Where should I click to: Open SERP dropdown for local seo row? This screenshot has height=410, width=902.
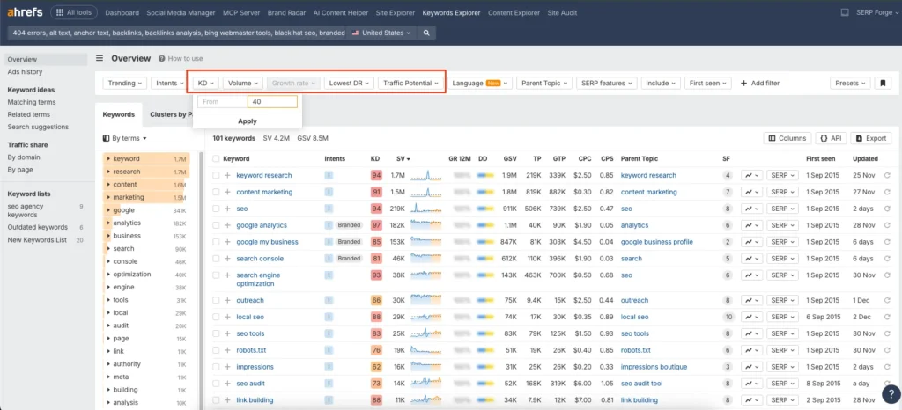coord(782,317)
